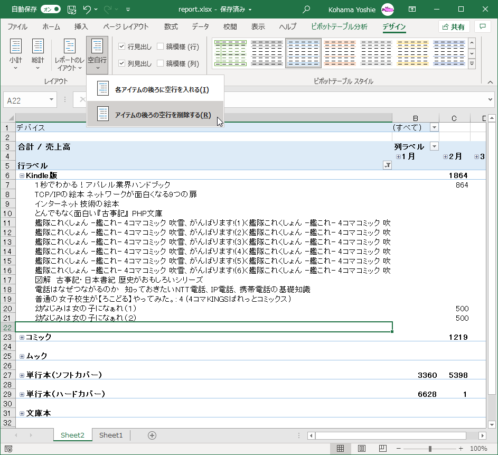Select 各アイテムの後ろに空行を入れる menu item
Viewport: 498px width, 455px height.
click(x=155, y=89)
